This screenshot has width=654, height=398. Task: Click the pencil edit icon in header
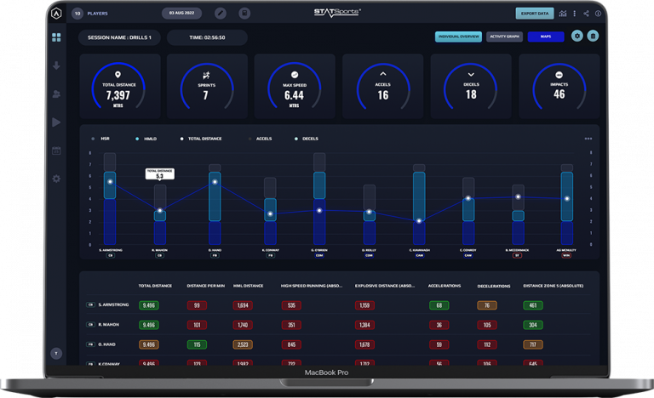point(221,14)
